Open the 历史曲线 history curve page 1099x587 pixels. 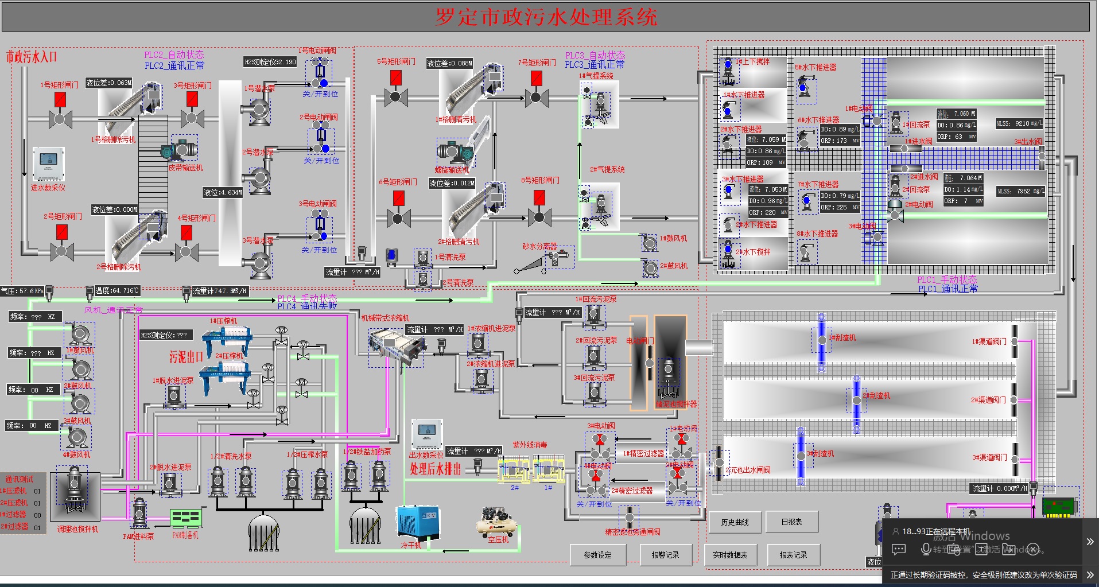click(x=735, y=522)
